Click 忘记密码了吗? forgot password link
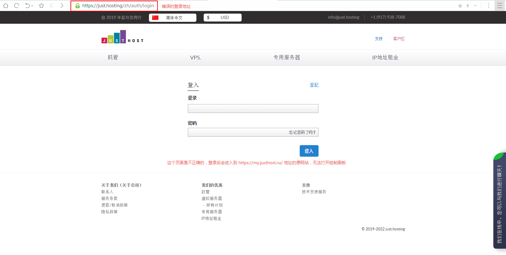The image size is (506, 255). click(x=302, y=132)
